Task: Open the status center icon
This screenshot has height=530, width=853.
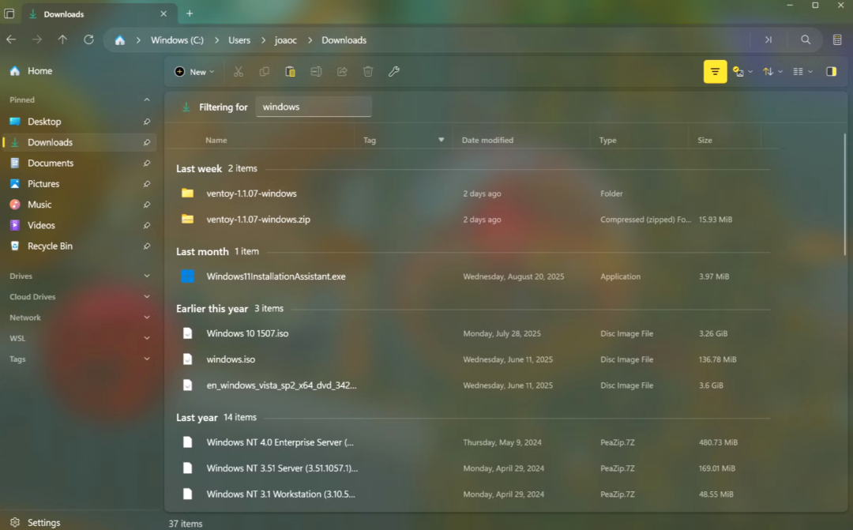Action: tap(837, 39)
